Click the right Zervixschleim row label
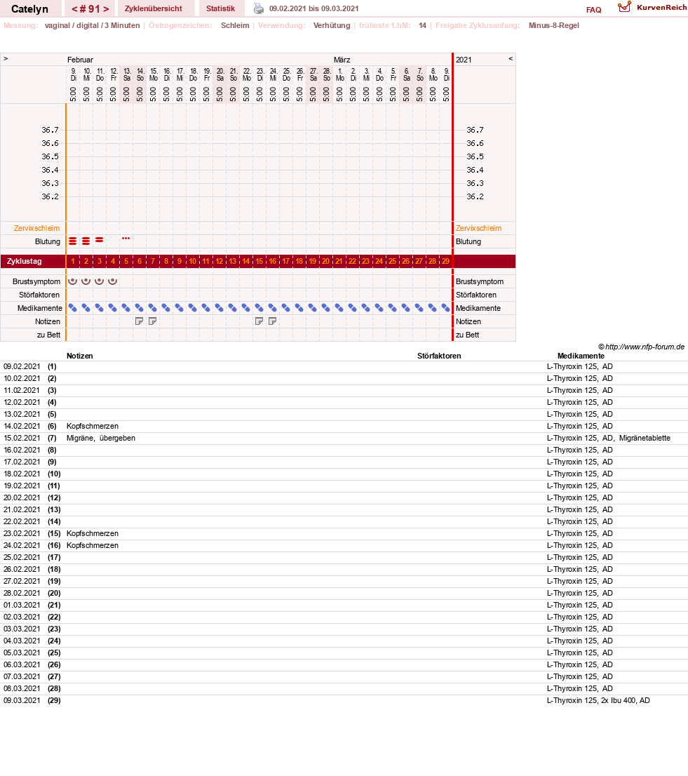This screenshot has height=776, width=688. click(x=478, y=228)
